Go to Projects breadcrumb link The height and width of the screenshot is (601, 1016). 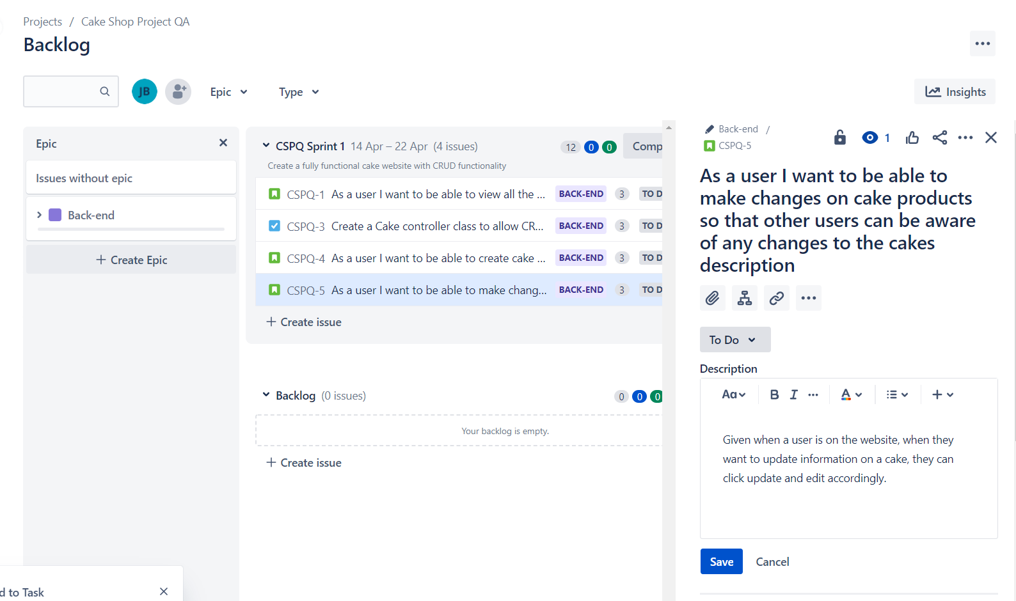(43, 21)
